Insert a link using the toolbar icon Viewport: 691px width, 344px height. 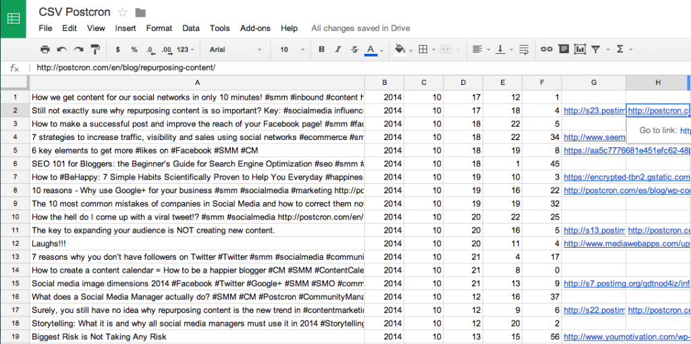547,49
